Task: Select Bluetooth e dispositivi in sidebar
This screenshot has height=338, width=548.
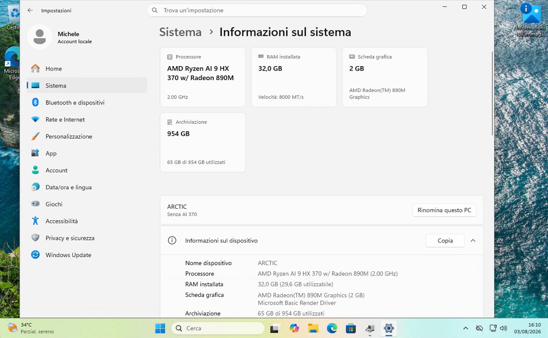Action: point(87,102)
